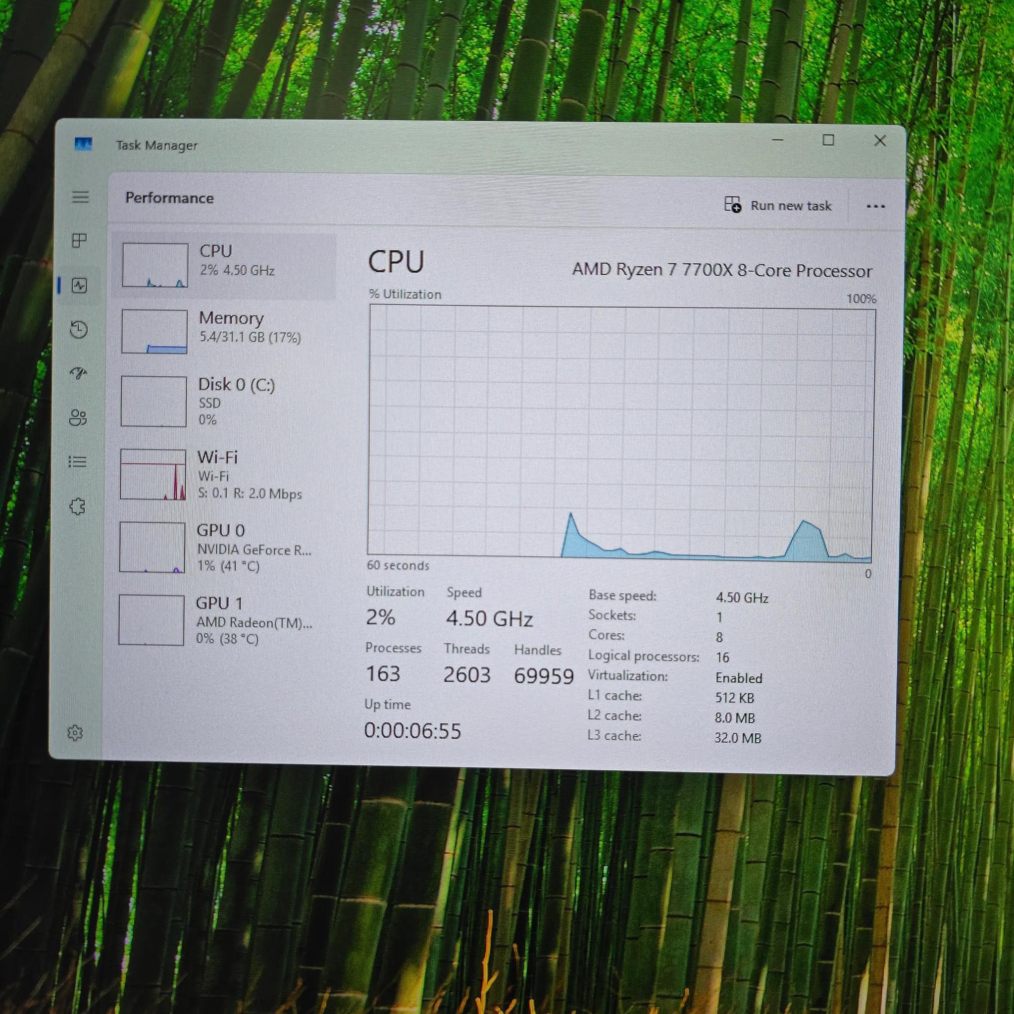The width and height of the screenshot is (1014, 1014).
Task: Click the Run new task button
Action: pyautogui.click(x=778, y=205)
